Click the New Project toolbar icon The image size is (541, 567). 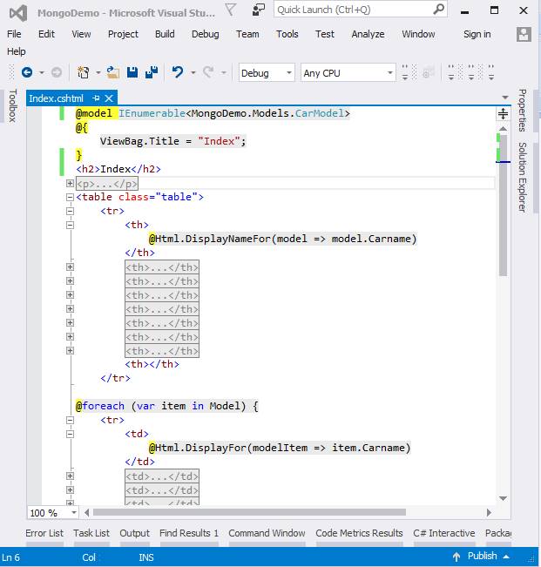84,73
